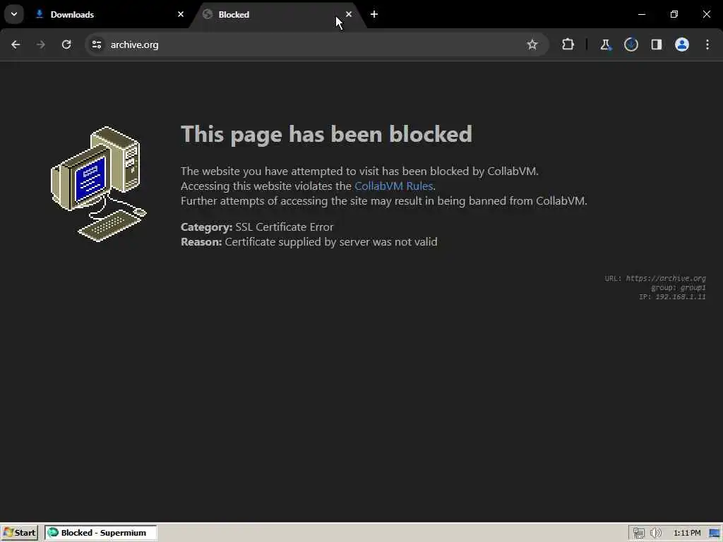723x542 pixels.
Task: Restore down the browser window
Action: 674,14
